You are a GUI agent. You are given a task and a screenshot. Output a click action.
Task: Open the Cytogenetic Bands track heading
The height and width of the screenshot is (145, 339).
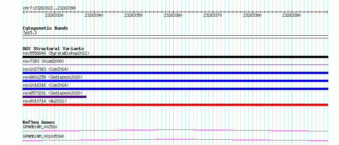point(45,28)
